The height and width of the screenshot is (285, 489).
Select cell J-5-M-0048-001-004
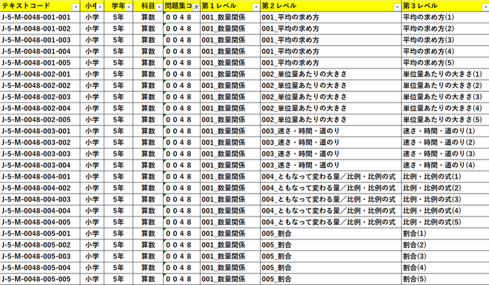pos(40,51)
